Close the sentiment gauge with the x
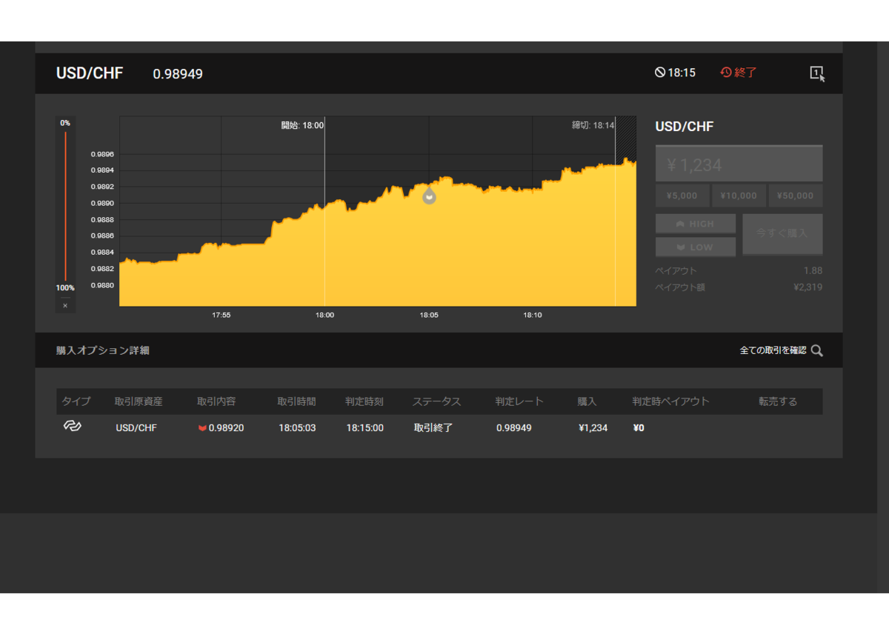Image resolution: width=889 pixels, height=634 pixels. click(65, 305)
